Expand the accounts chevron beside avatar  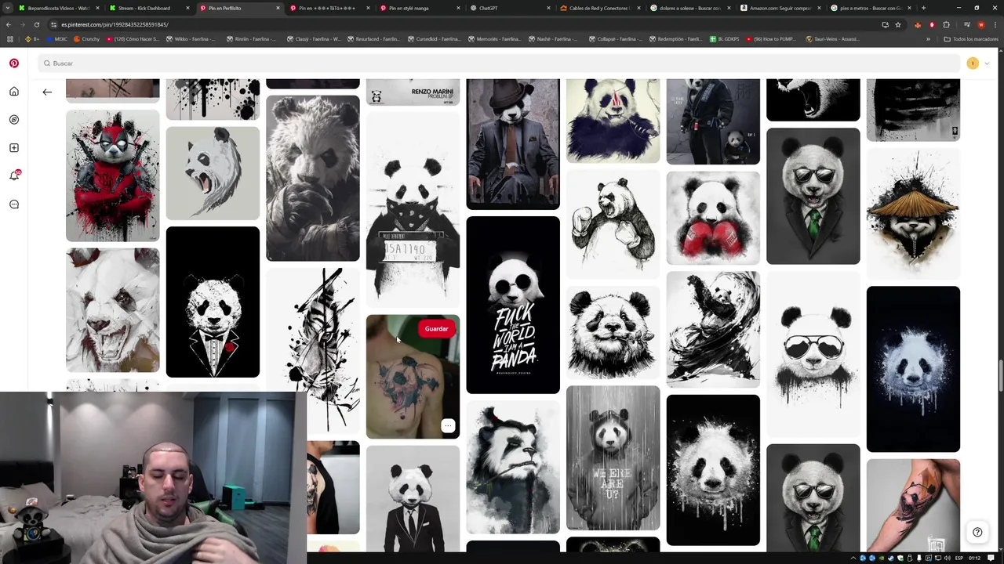tap(987, 63)
